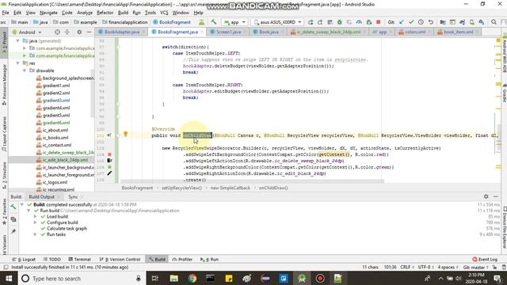Switch to Screen1.java editor tab
Image resolution: width=507 pixels, height=285 pixels.
click(x=228, y=32)
